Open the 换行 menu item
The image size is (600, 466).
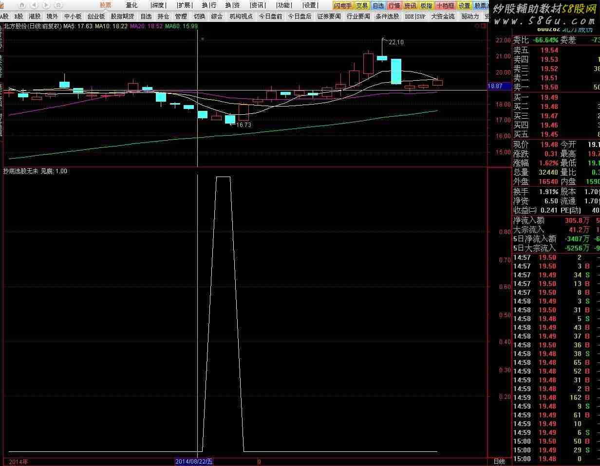[x=209, y=5]
